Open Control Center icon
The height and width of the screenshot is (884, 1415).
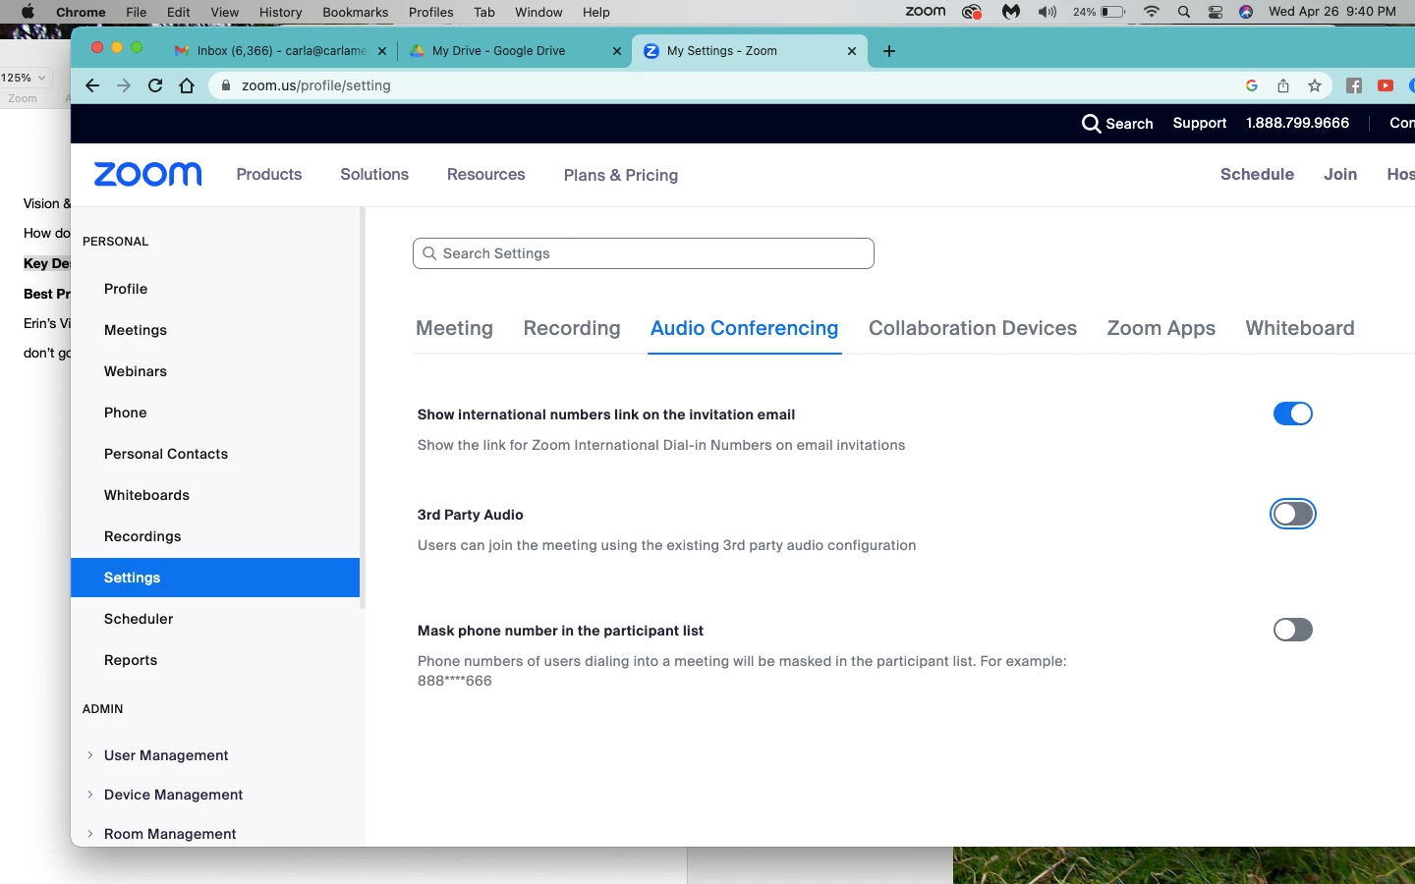point(1216,12)
